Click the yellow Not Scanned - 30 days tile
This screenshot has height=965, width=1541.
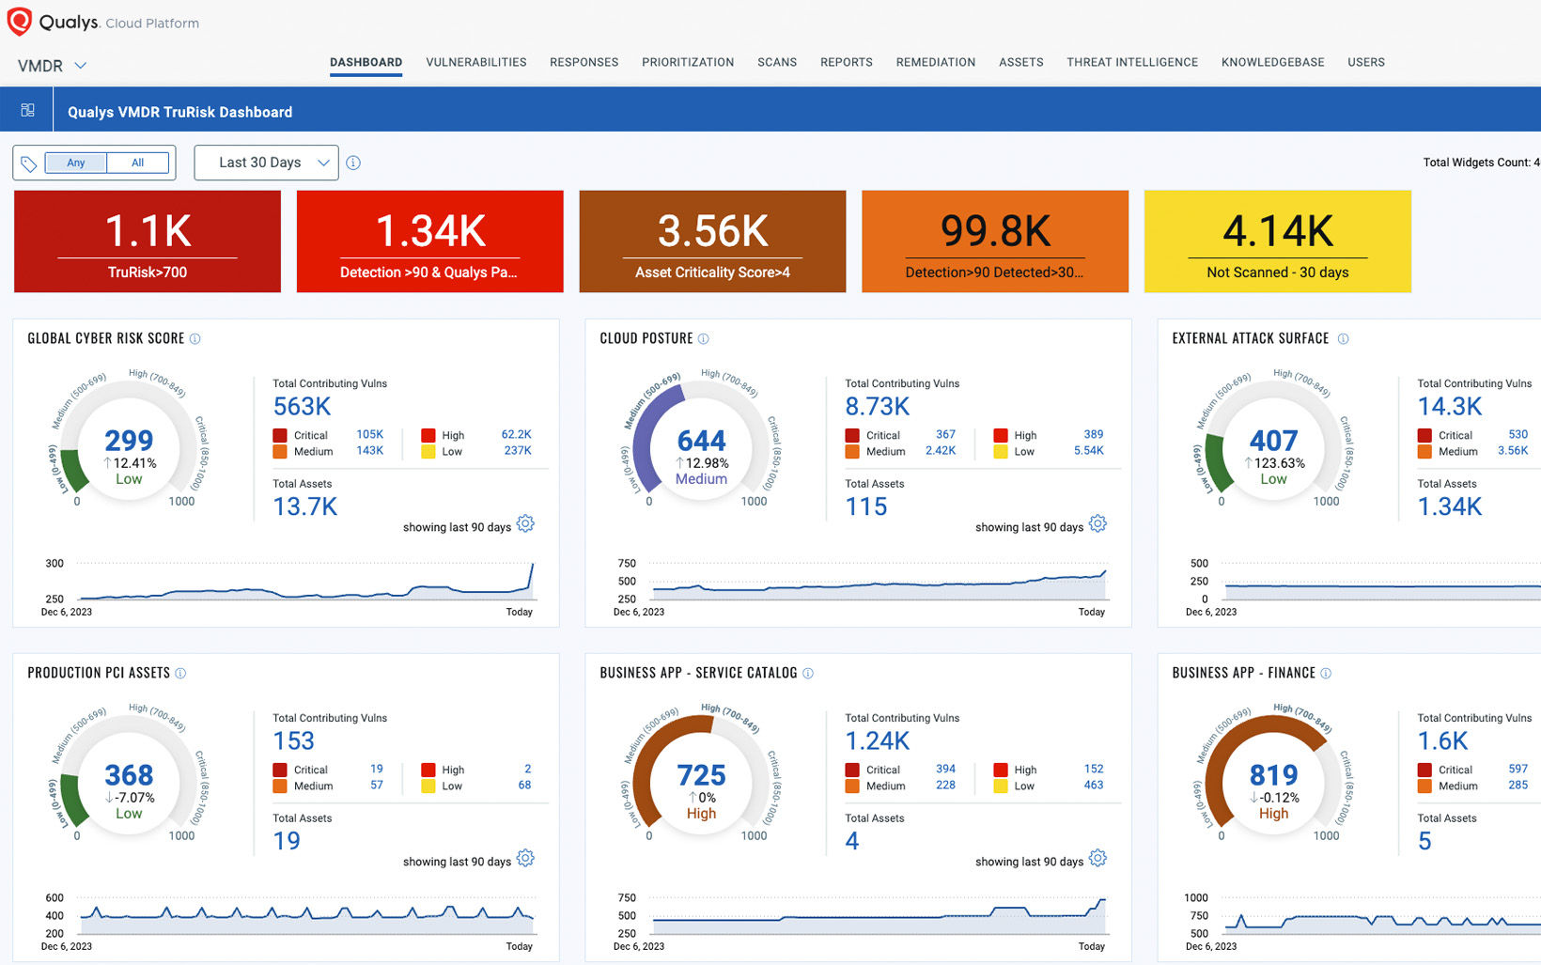coord(1277,241)
